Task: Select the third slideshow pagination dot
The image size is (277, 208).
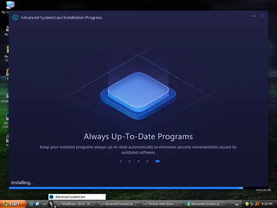Action: click(138, 161)
